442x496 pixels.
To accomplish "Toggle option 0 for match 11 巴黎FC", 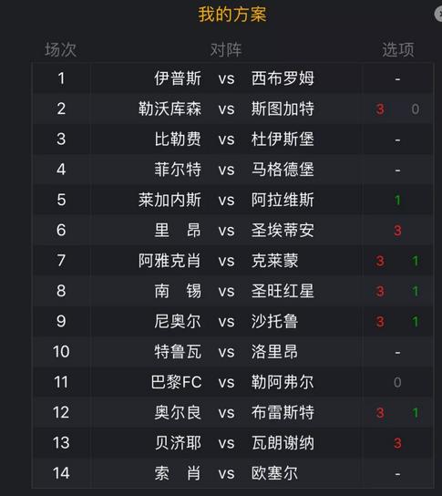I will tap(397, 382).
